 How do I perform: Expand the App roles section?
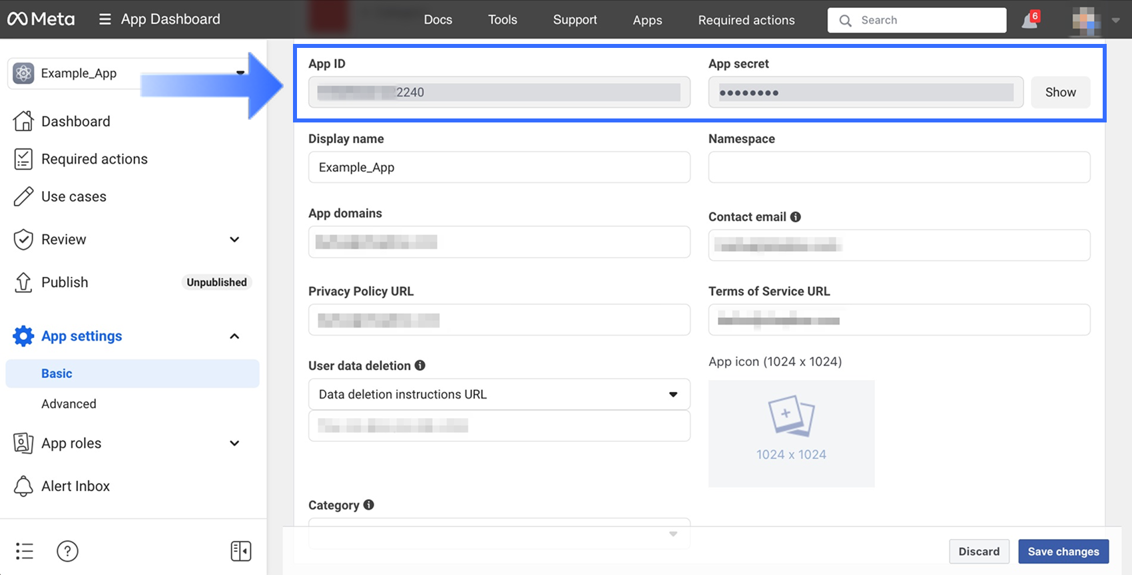click(234, 443)
